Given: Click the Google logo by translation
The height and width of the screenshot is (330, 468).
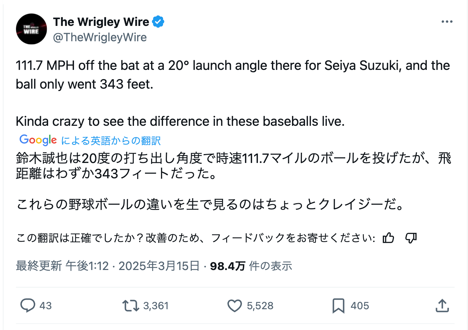Looking at the screenshot, I should (38, 140).
